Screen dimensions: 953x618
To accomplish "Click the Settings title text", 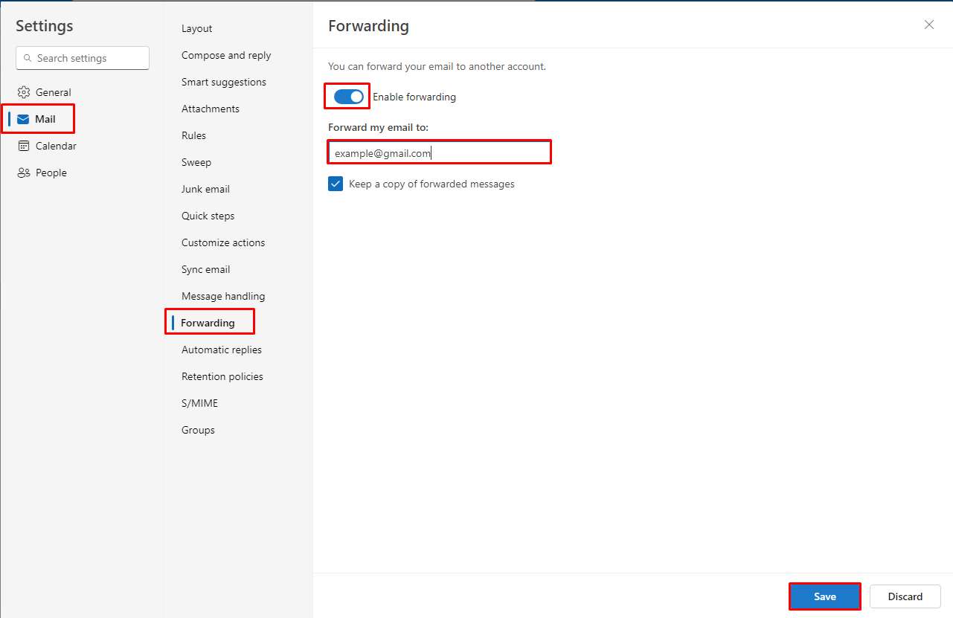I will click(45, 26).
